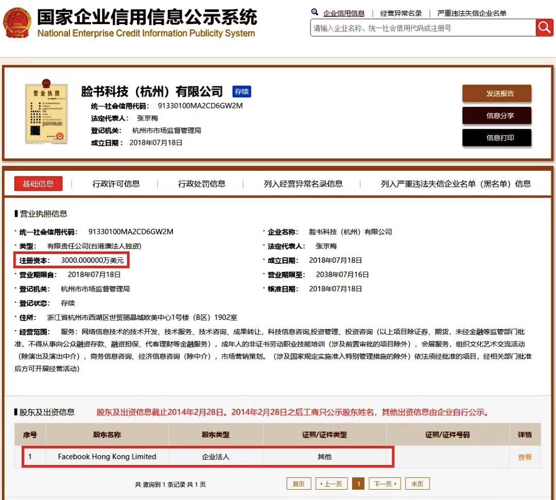The image size is (556, 500).
Task: Switch to the 行政许可信息 tab
Action: [116, 184]
